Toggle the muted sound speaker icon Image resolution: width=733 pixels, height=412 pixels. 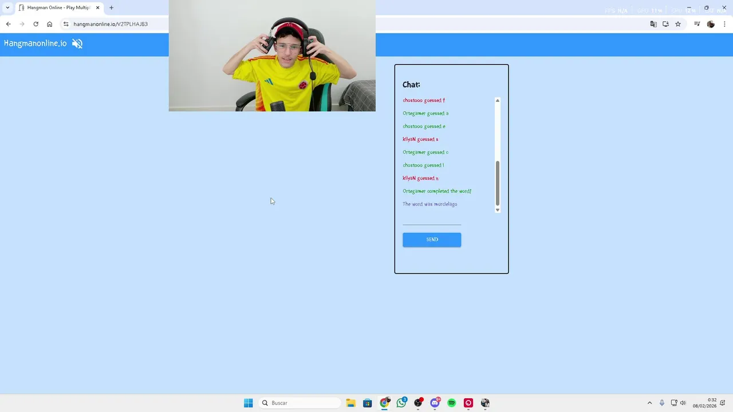pyautogui.click(x=77, y=43)
